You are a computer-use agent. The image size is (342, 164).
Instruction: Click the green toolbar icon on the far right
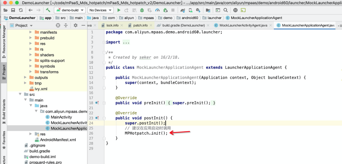[243, 10]
